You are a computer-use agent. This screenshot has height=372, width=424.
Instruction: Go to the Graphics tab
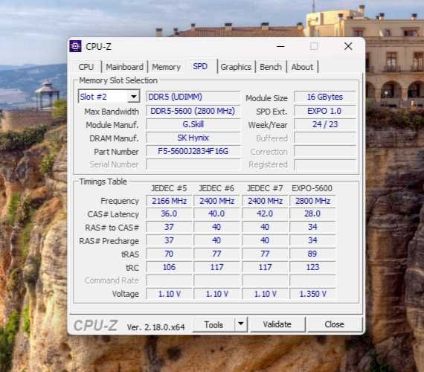236,67
